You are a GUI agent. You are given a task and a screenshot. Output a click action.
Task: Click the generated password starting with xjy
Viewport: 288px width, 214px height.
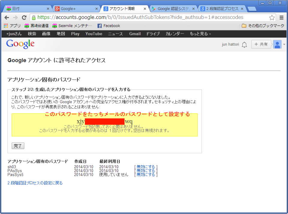pos(105,121)
